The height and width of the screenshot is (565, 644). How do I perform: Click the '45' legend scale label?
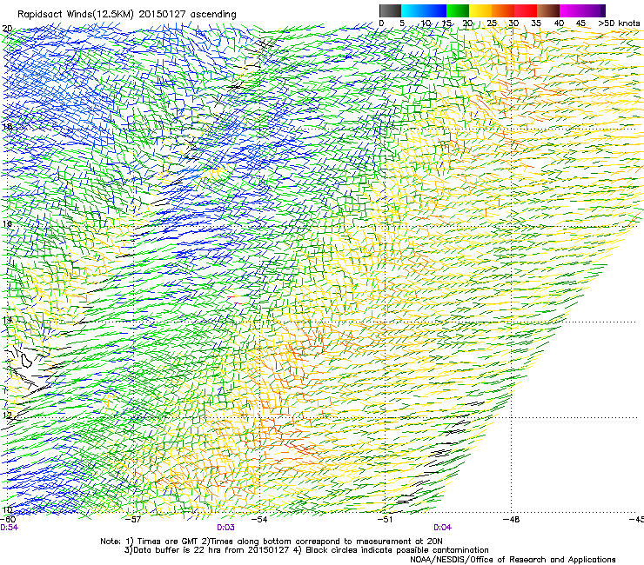click(580, 23)
